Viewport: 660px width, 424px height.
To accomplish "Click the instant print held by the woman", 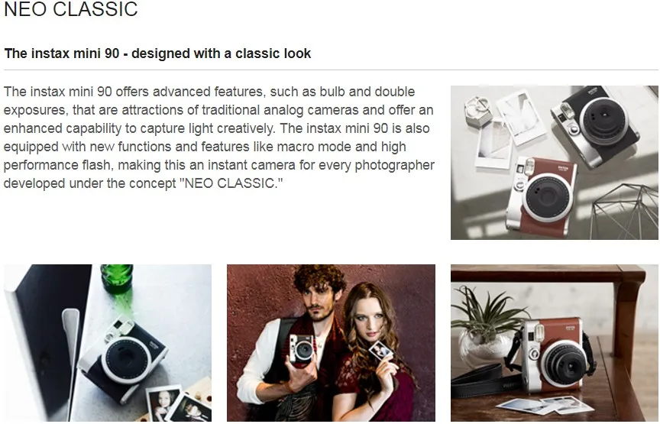I will point(380,351).
